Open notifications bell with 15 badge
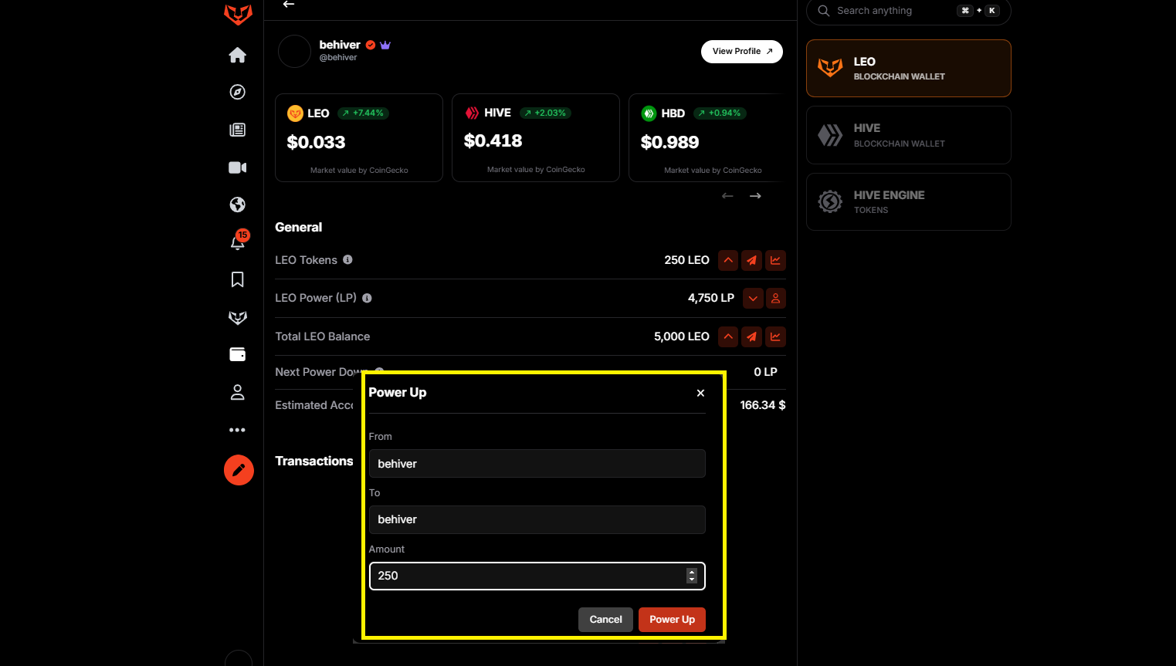This screenshot has width=1176, height=666. (239, 241)
